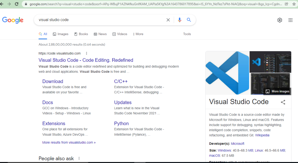Open the Download sitelink
Screen dimensions: 298x163
53,81
